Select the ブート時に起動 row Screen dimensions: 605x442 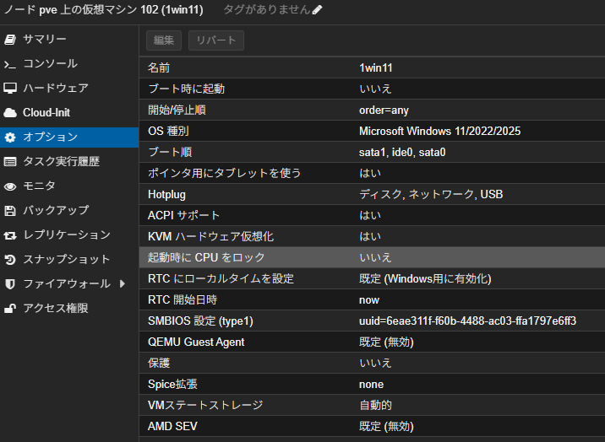tap(372, 89)
